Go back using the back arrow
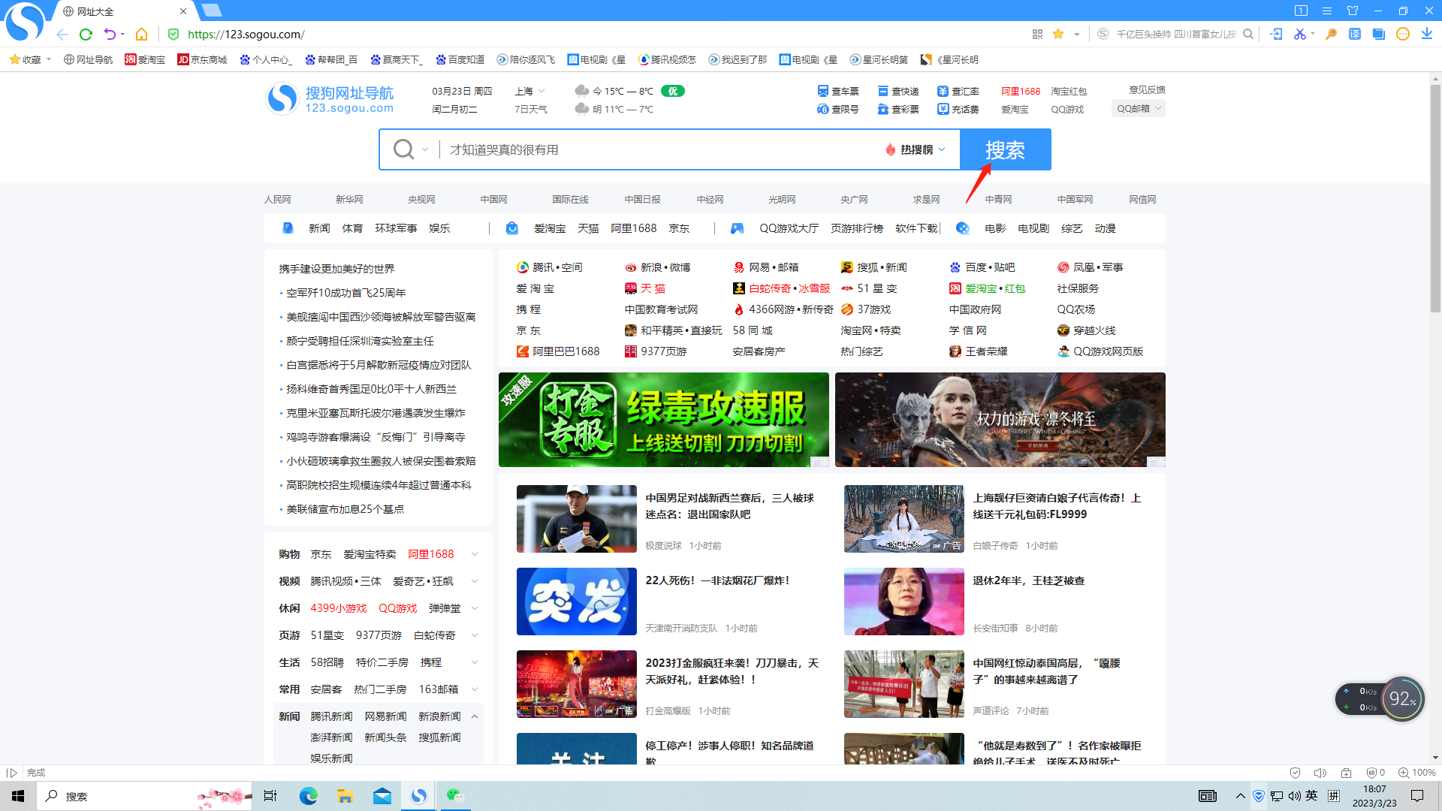The height and width of the screenshot is (811, 1442). 62,34
